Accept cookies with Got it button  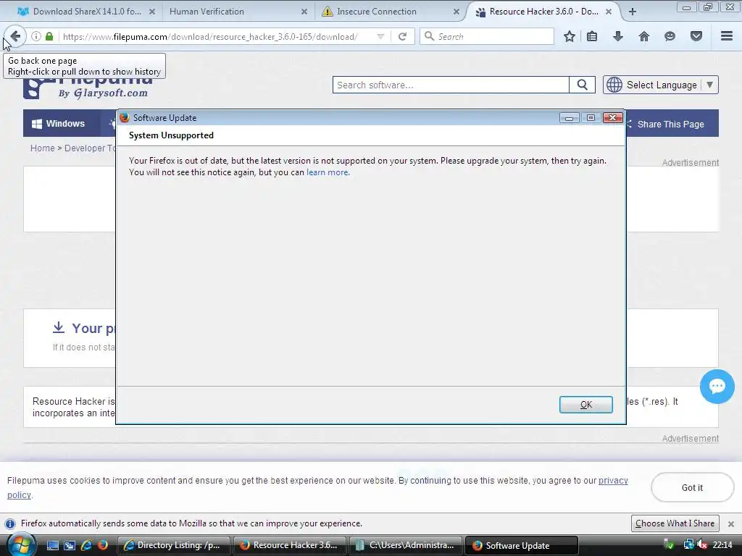click(692, 487)
